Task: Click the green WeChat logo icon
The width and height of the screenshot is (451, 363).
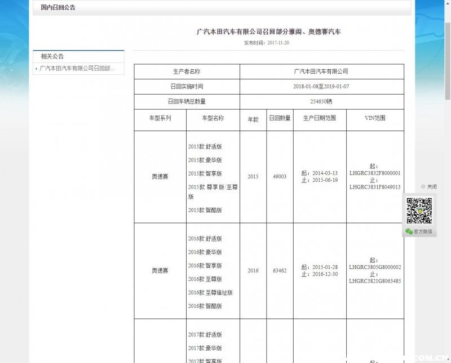Action: pyautogui.click(x=409, y=231)
